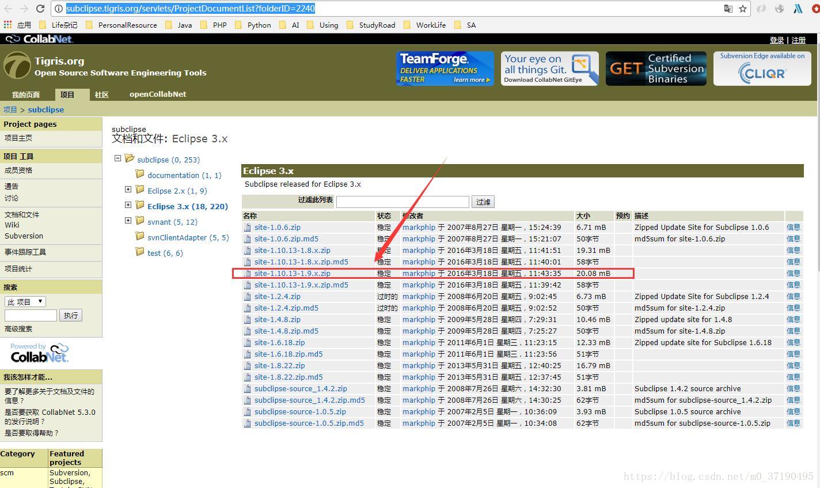
Task: Click Powered by CollabNet logo
Action: [39, 353]
